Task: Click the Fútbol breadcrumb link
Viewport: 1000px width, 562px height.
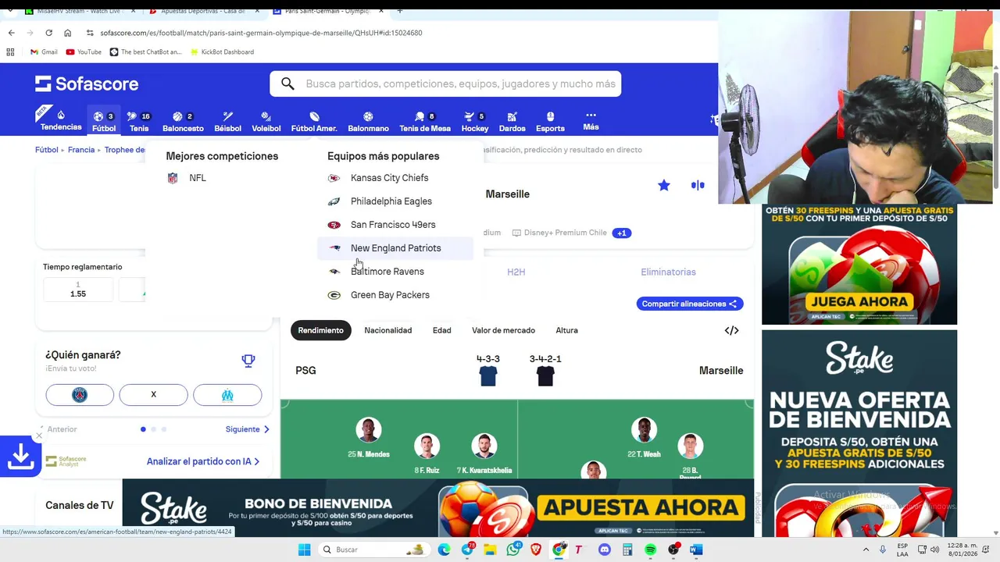Action: pyautogui.click(x=47, y=150)
